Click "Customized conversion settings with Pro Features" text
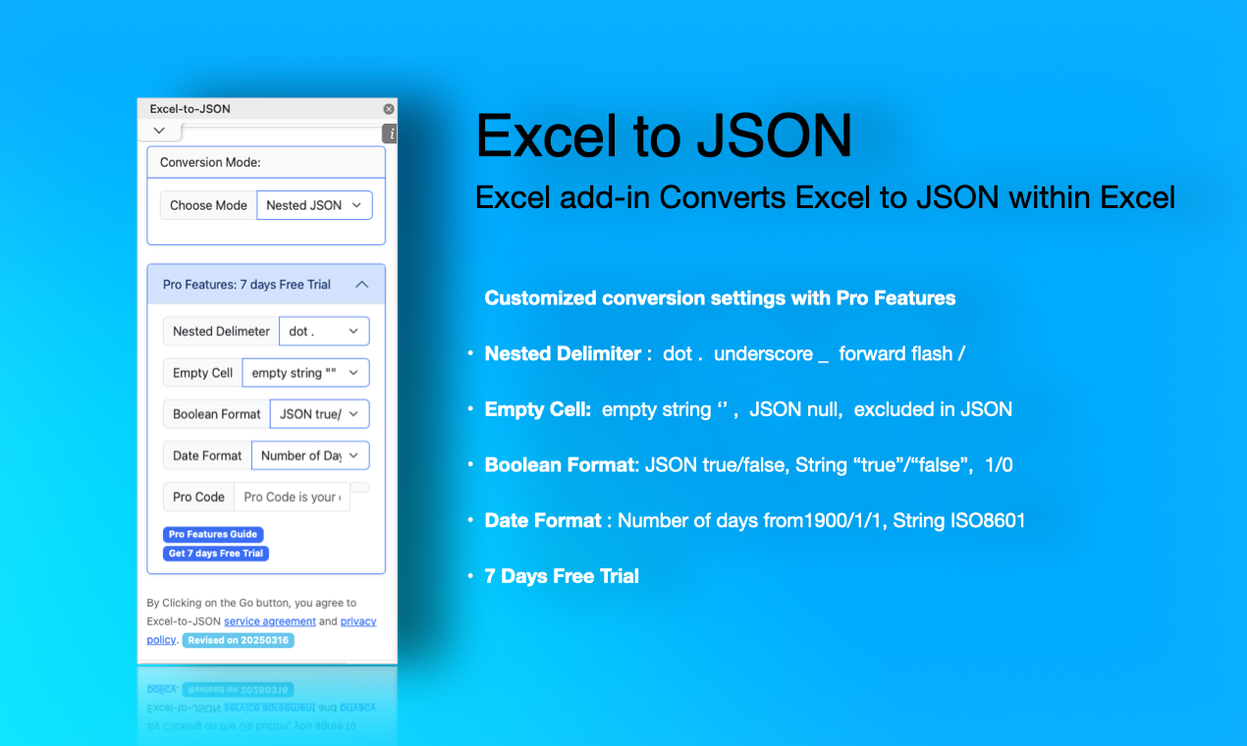The height and width of the screenshot is (746, 1247). [x=720, y=298]
